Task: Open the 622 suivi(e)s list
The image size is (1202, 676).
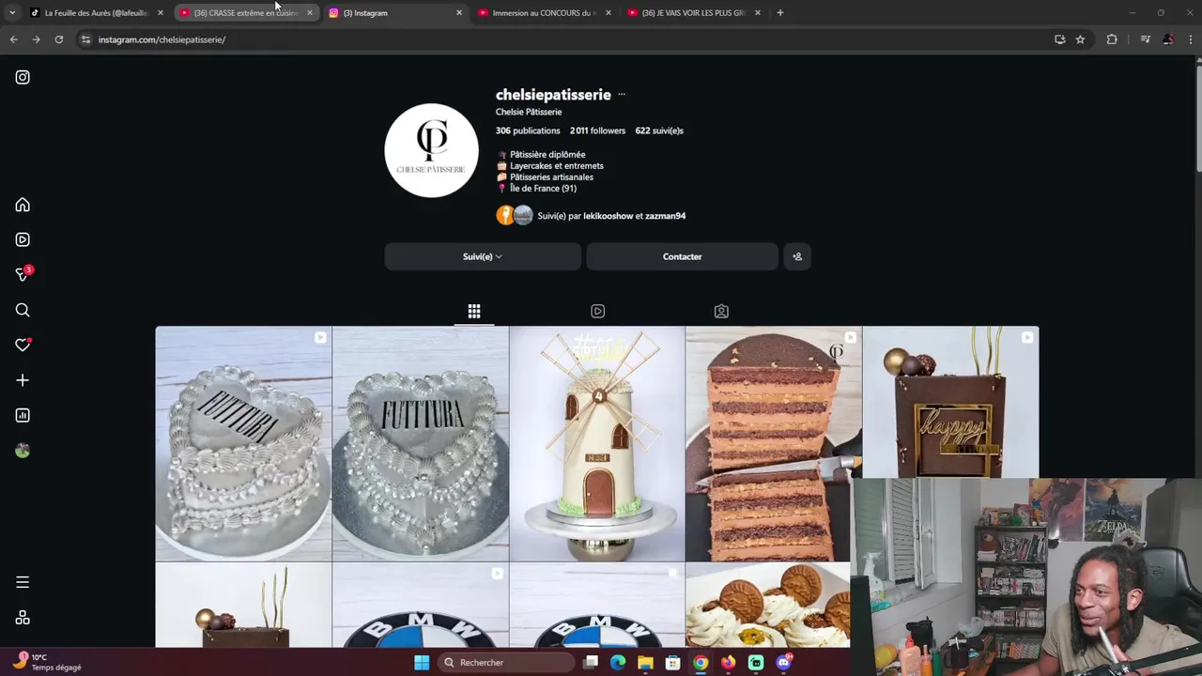Action: (659, 131)
